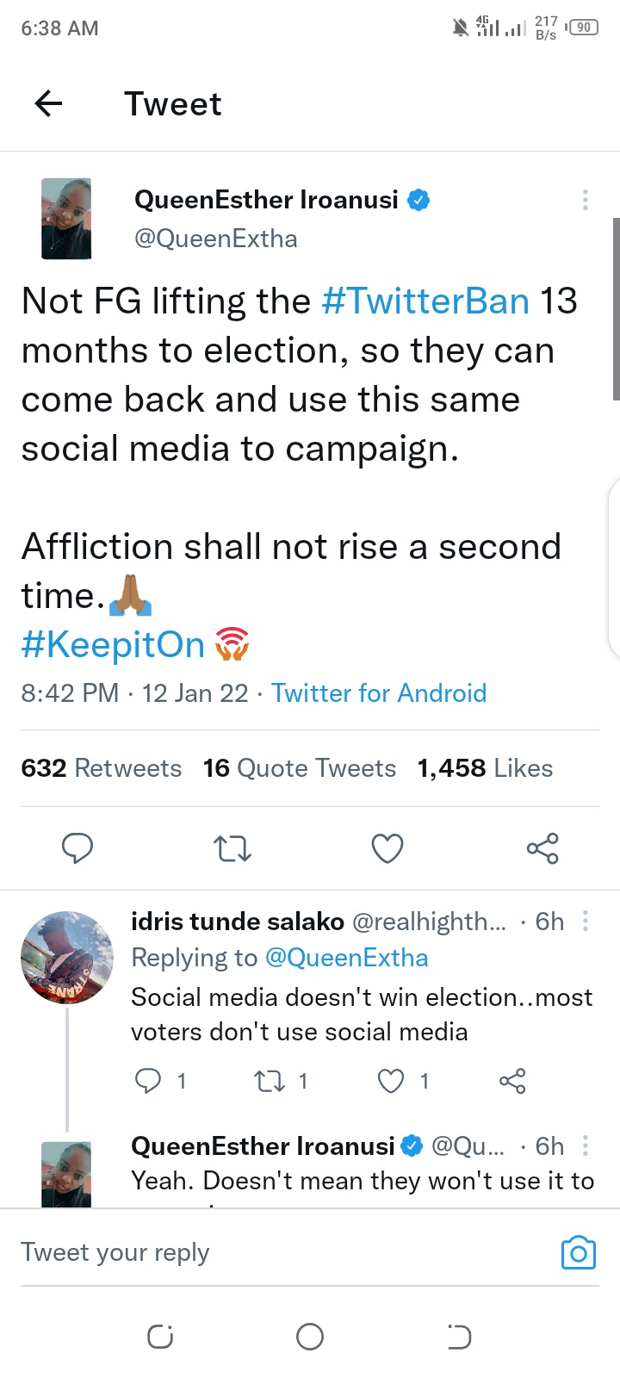View the 16 Quote Tweets list

pos(300,768)
